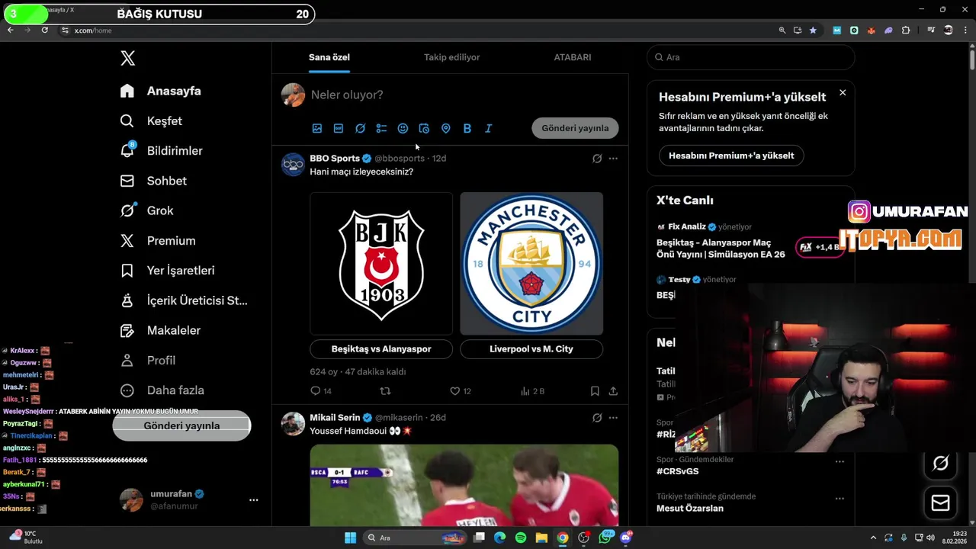The width and height of the screenshot is (976, 549).
Task: Open the Premium page in the sidebar
Action: 159,240
